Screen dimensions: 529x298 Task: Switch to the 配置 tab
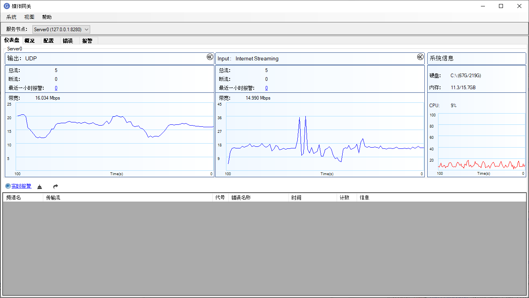click(48, 41)
